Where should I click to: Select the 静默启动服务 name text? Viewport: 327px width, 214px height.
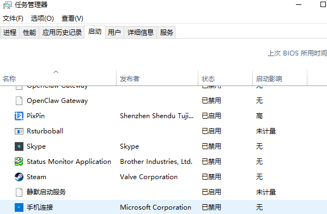tap(46, 192)
